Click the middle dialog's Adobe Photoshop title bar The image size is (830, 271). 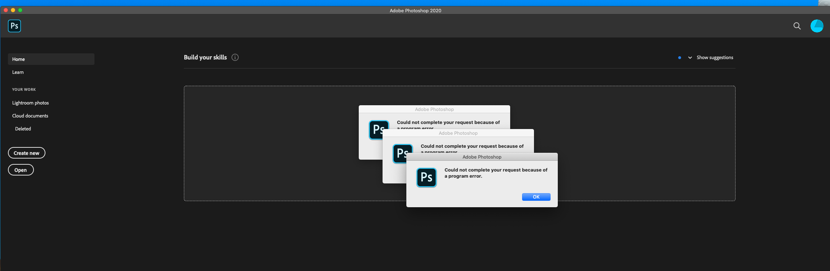point(458,133)
